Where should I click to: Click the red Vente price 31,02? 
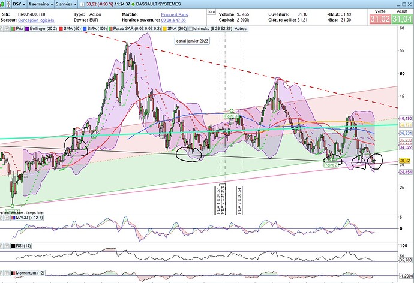pos(380,19)
